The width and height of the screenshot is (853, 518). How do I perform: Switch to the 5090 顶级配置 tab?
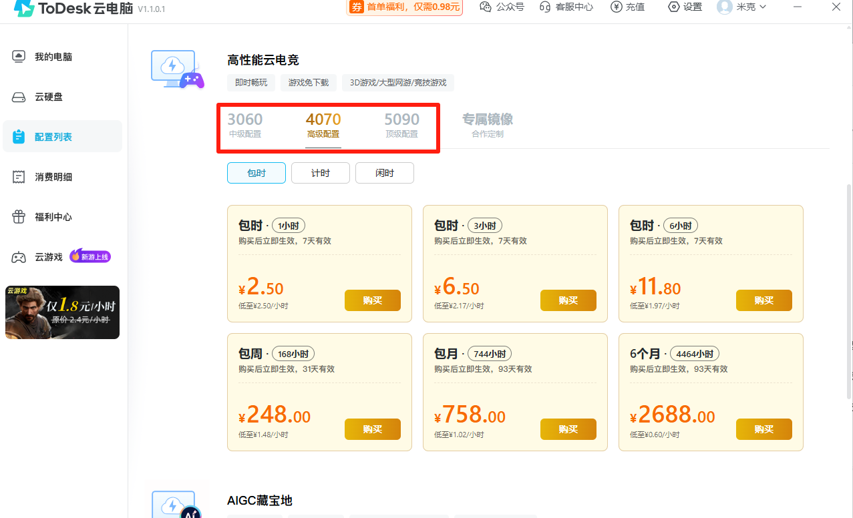(401, 125)
